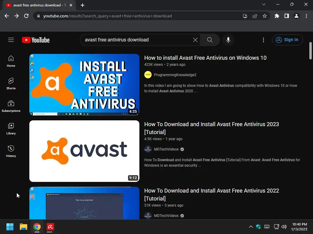Open a new browser tab
Screen dimensions: 313x234
(x=83, y=5)
